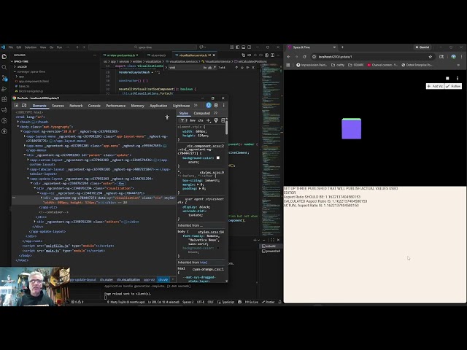Viewport: 467px width, 350px height.
Task: Open the Chrome apps grid in bookmarks bar
Action: point(287,65)
